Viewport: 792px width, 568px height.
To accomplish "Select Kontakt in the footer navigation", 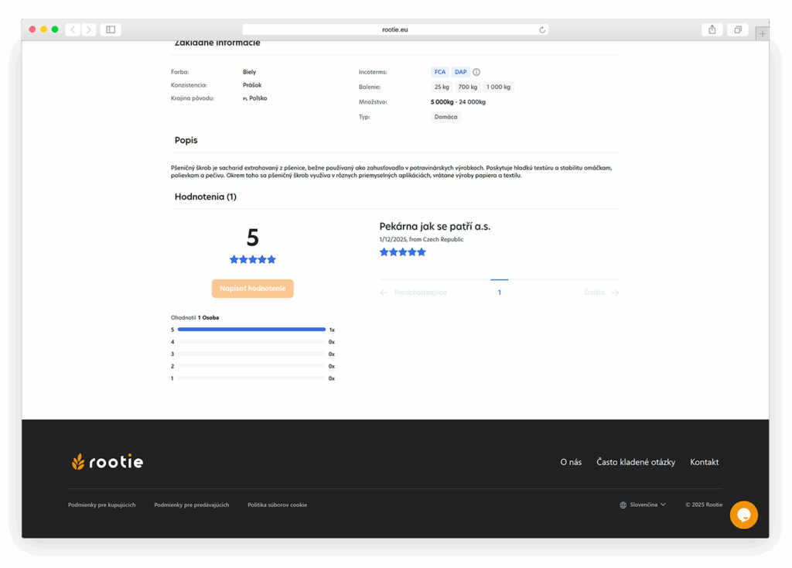I will [x=703, y=461].
